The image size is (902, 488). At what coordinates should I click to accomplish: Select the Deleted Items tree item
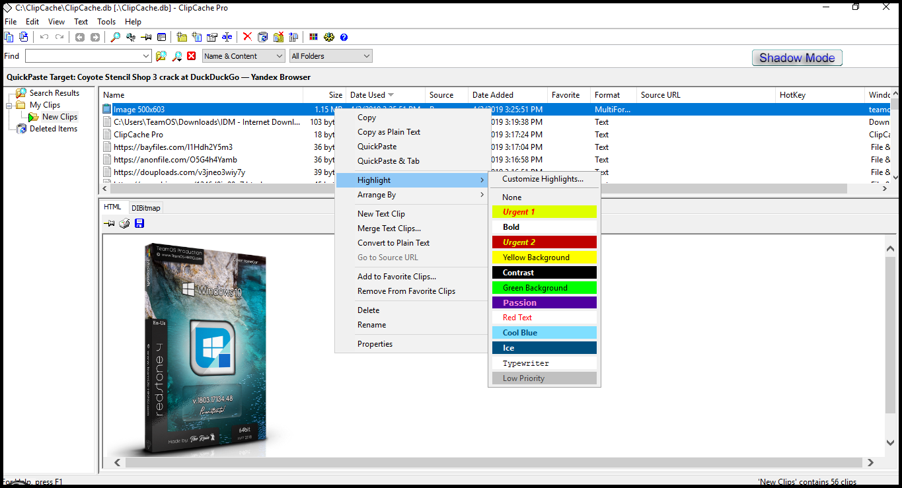click(54, 129)
